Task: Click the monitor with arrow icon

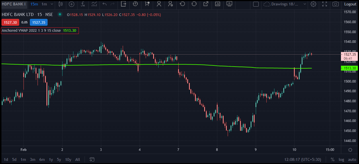Action: point(229,4)
